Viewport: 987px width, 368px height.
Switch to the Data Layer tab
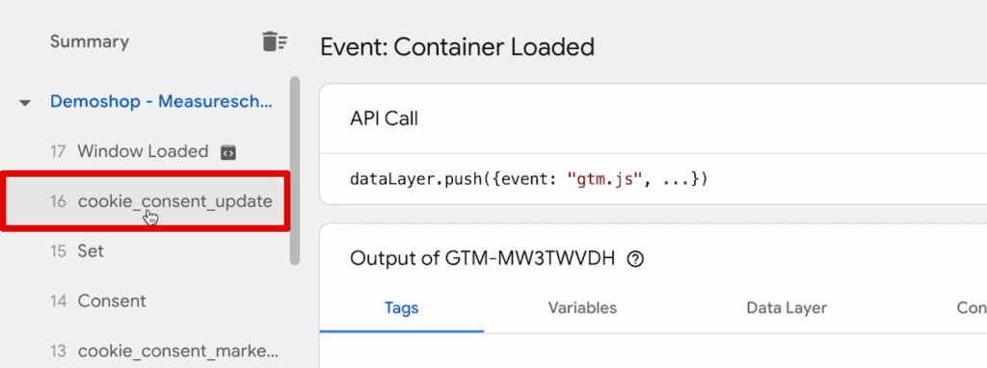(787, 307)
